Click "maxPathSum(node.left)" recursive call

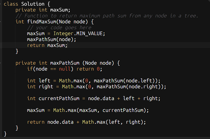click(125, 81)
